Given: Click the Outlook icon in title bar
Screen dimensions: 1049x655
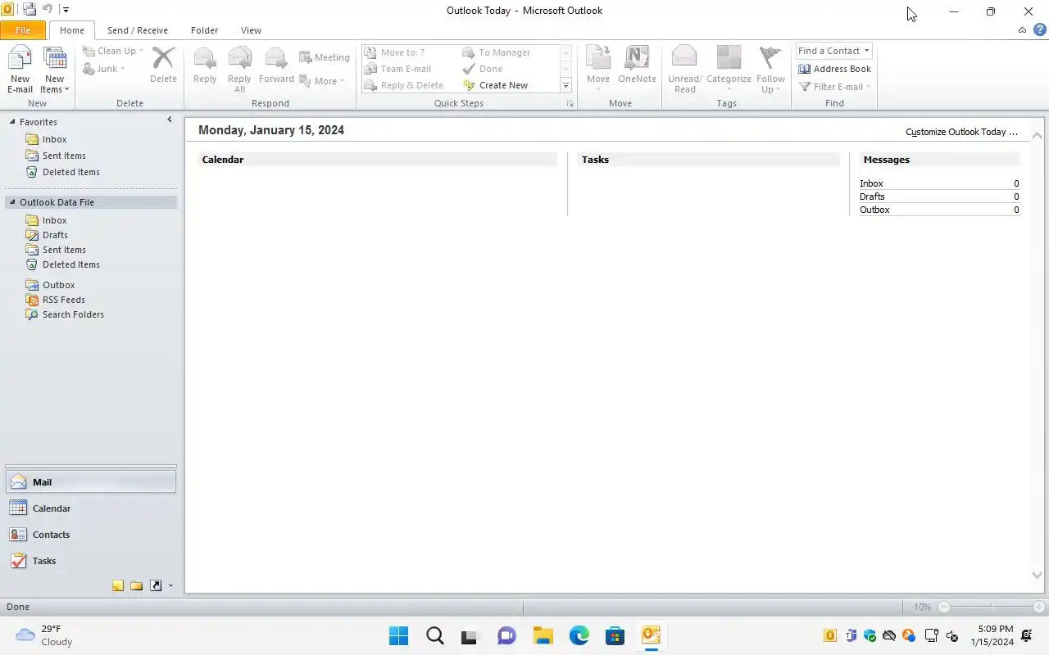Looking at the screenshot, I should [x=7, y=10].
